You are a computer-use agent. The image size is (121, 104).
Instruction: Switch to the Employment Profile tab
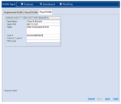tap(13, 12)
